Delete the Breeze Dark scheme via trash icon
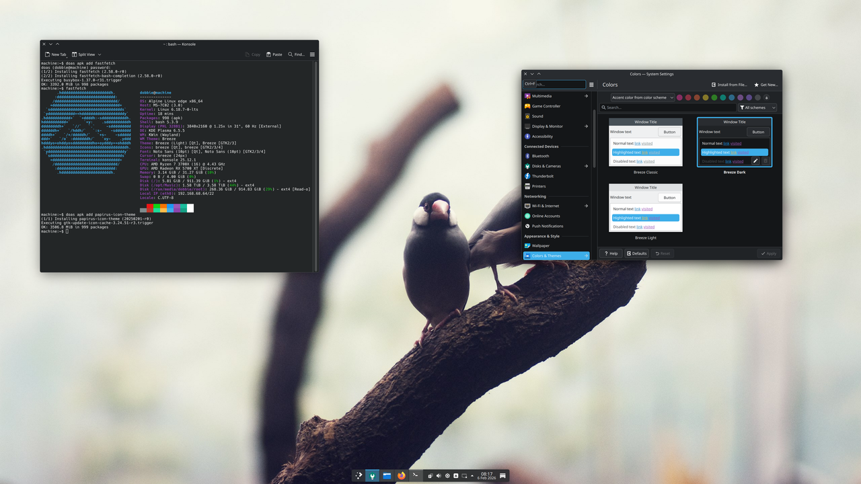 (765, 161)
